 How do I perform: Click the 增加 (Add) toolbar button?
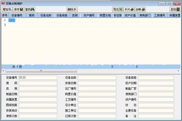click(7, 9)
